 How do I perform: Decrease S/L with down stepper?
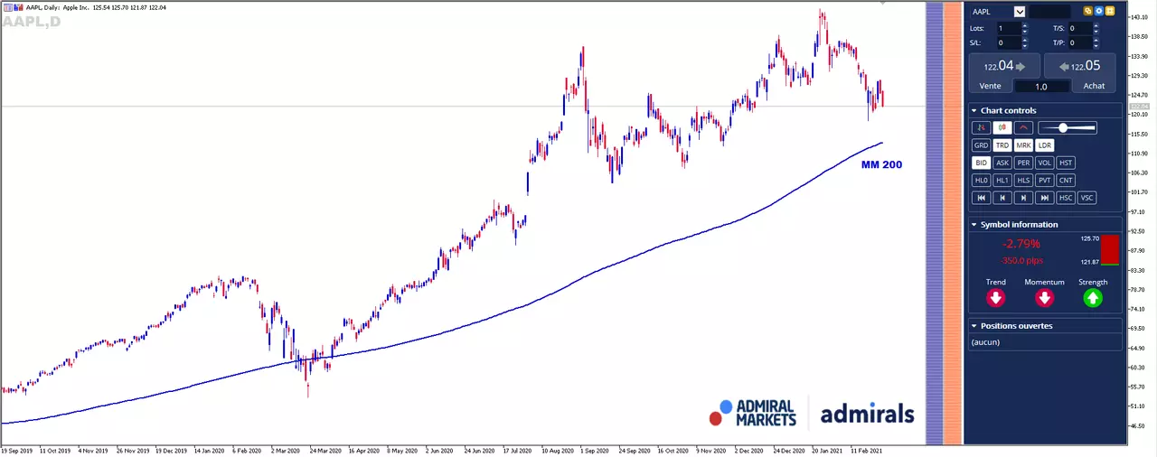coord(1025,46)
